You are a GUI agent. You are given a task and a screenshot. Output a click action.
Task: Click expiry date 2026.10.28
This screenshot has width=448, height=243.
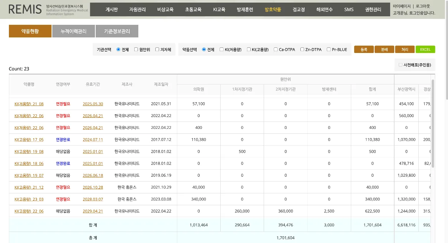click(93, 187)
